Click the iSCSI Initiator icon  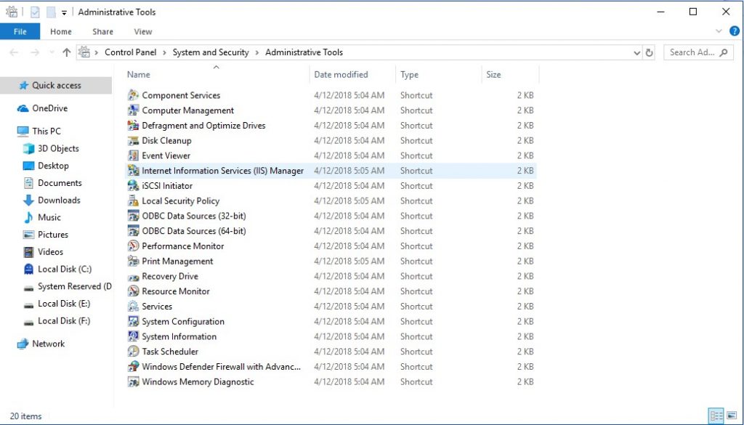pos(134,186)
